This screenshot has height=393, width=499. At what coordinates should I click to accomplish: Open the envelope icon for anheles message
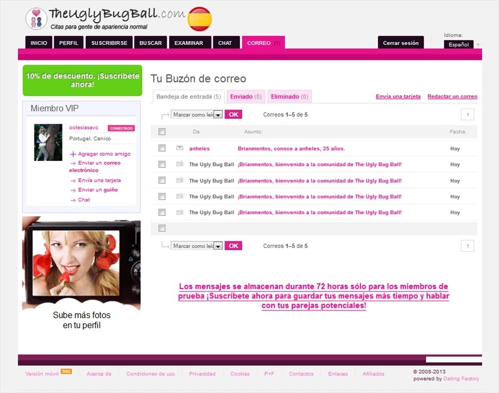[180, 148]
